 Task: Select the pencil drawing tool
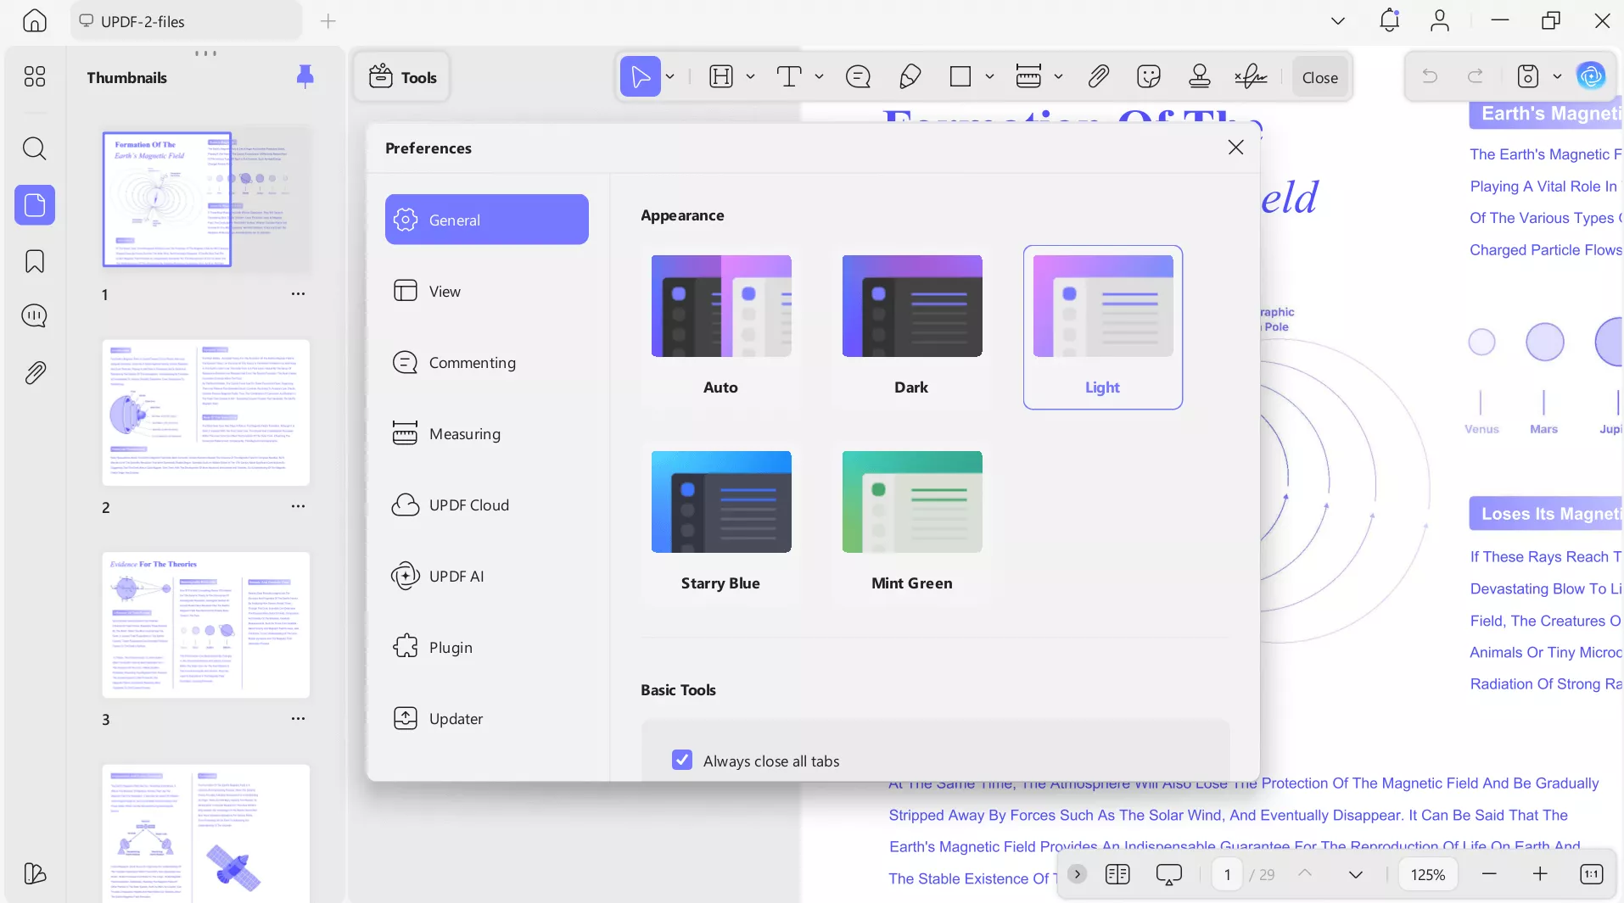pyautogui.click(x=910, y=77)
